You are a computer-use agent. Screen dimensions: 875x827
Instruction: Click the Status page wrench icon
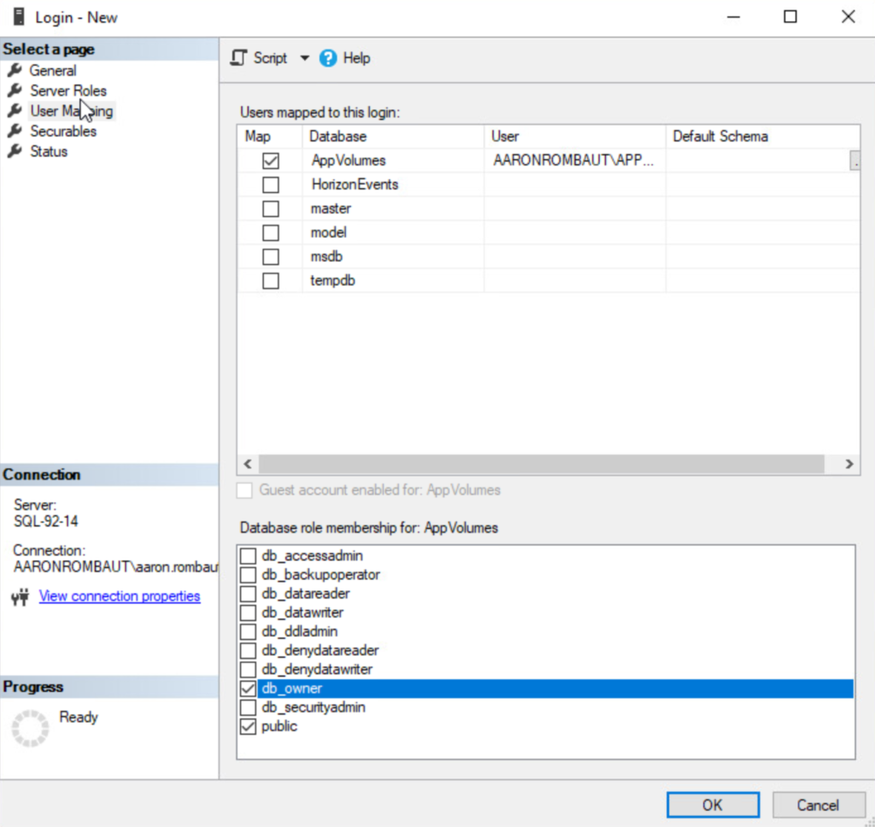coord(15,151)
